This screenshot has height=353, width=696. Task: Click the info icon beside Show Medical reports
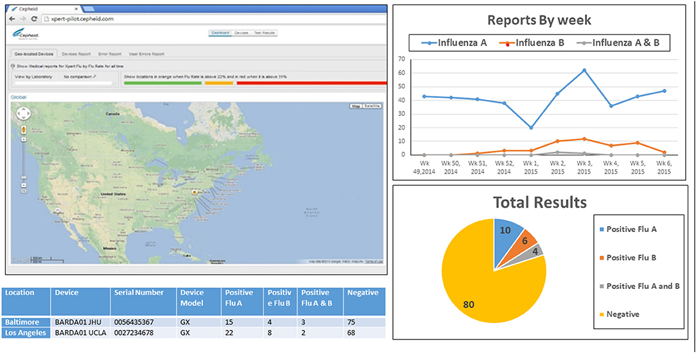coord(12,66)
